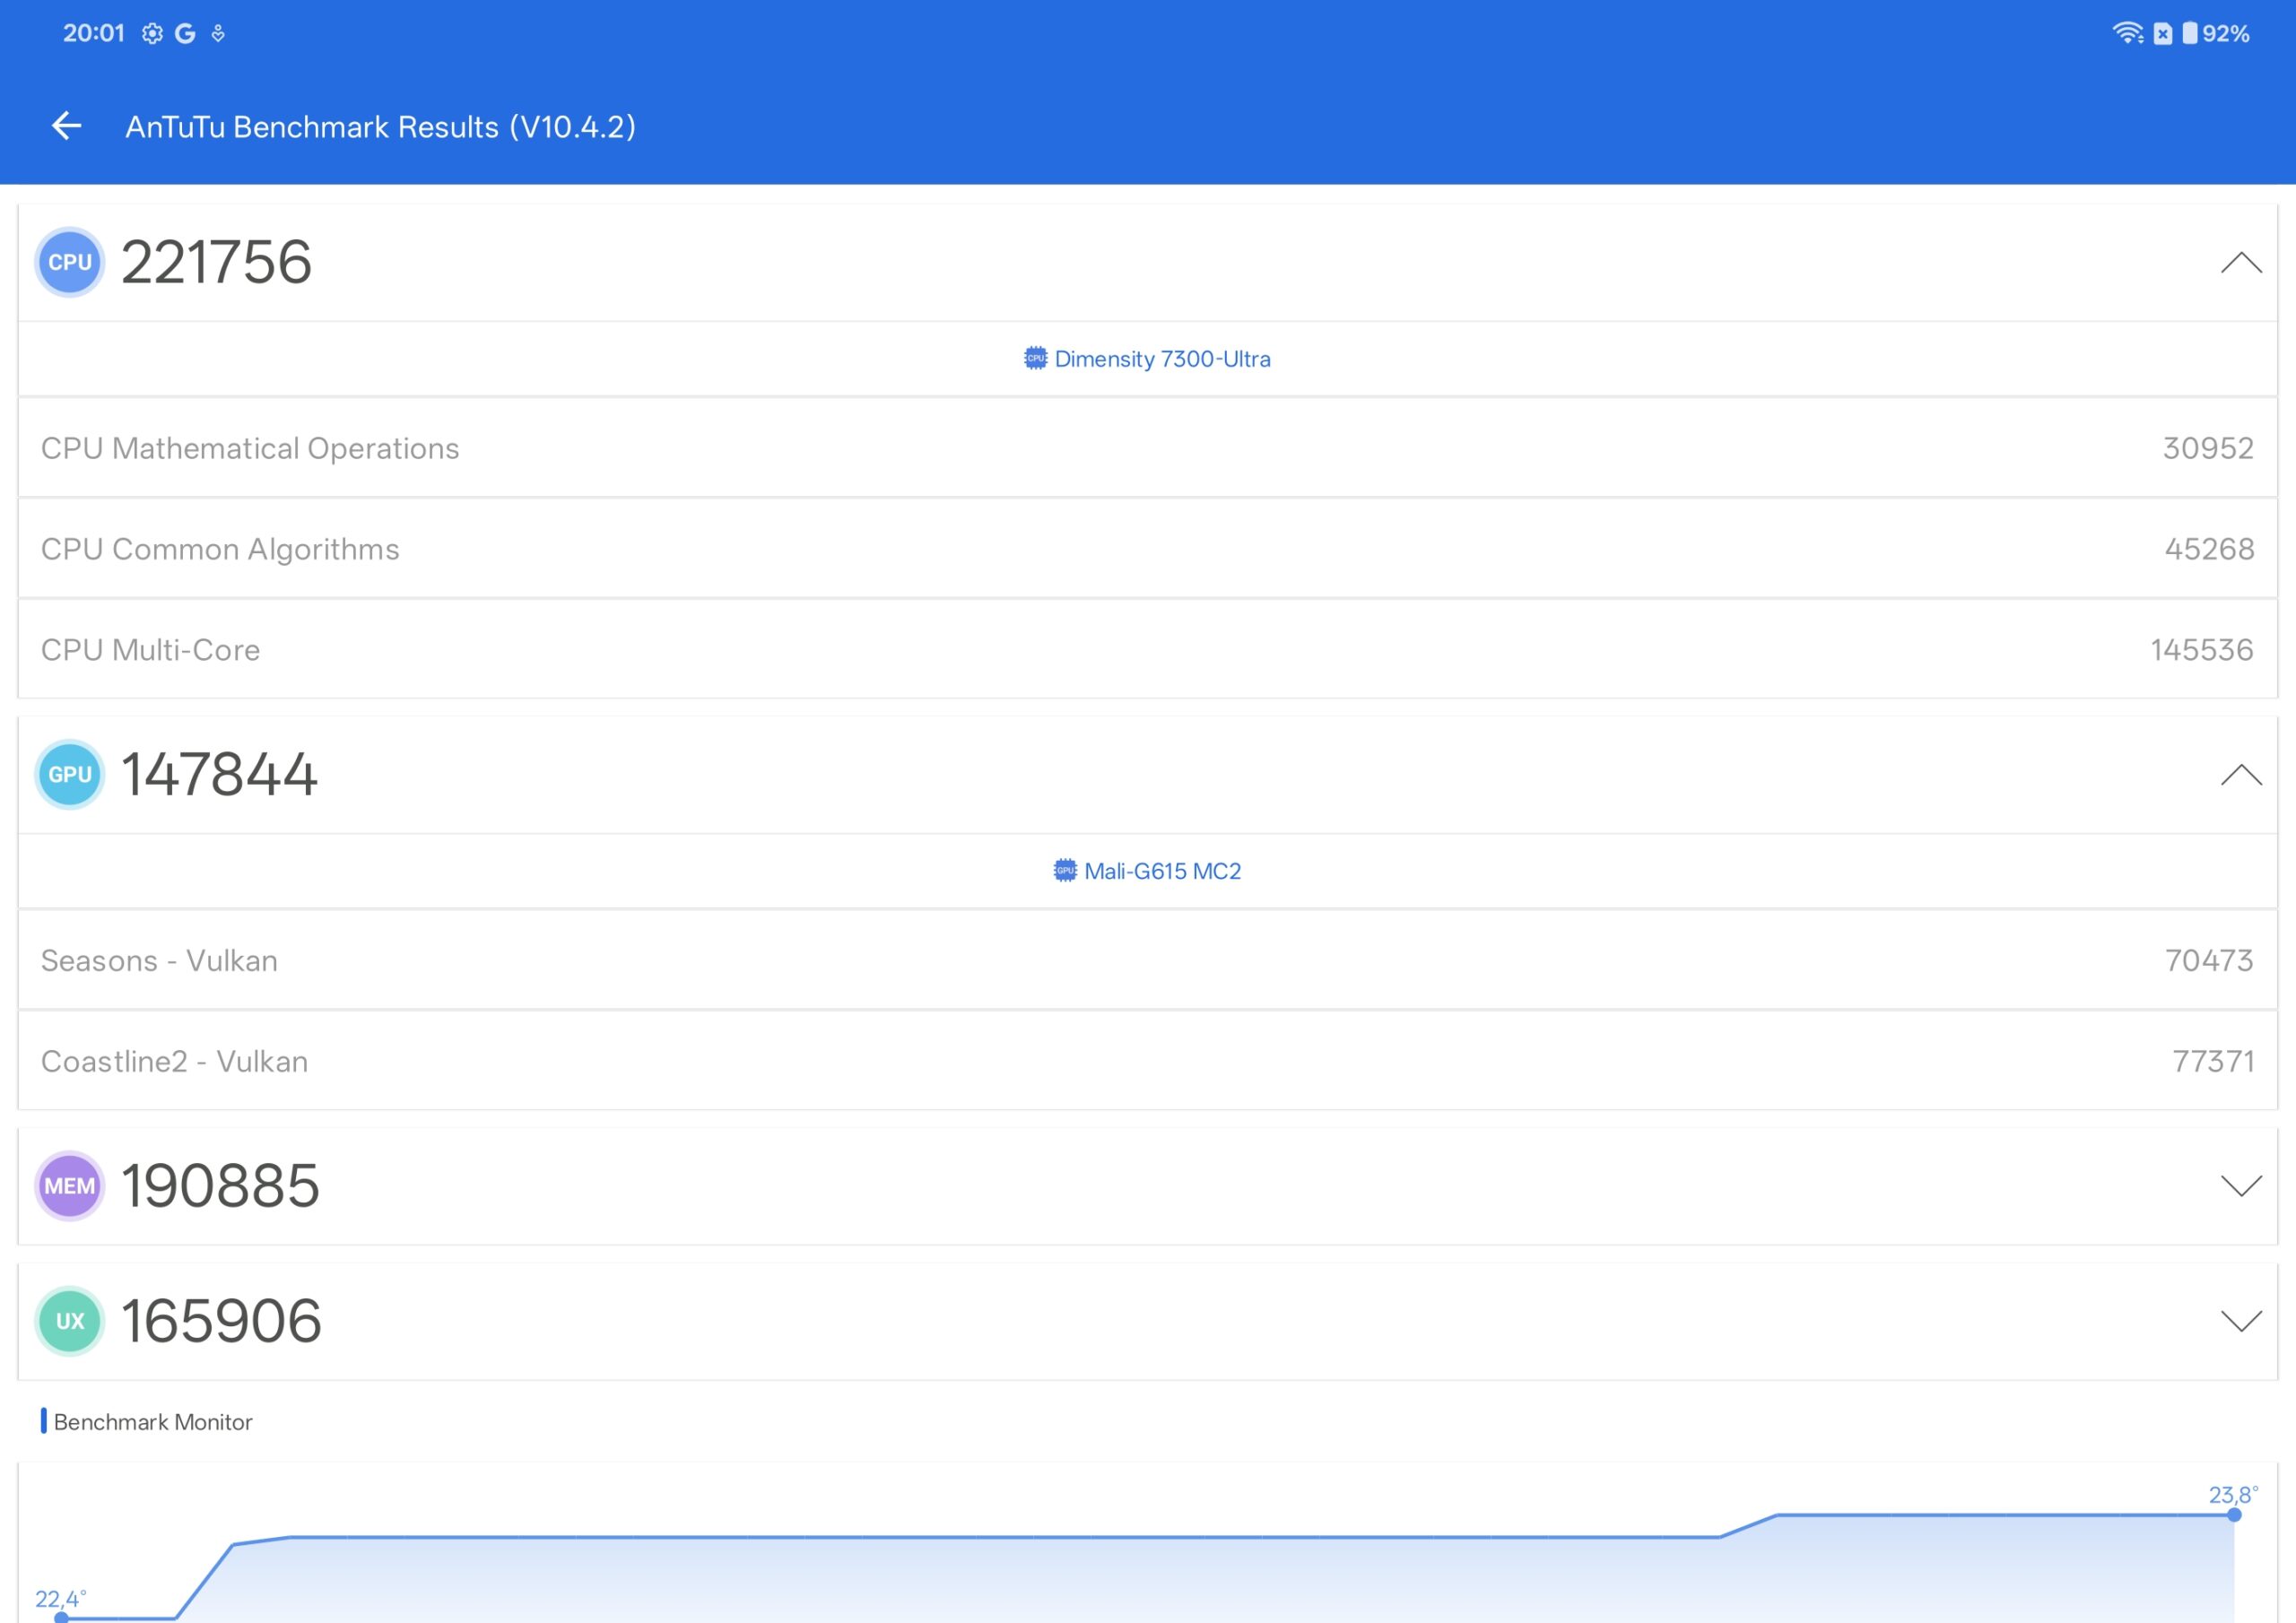Click the green UX badge icon

[70, 1321]
